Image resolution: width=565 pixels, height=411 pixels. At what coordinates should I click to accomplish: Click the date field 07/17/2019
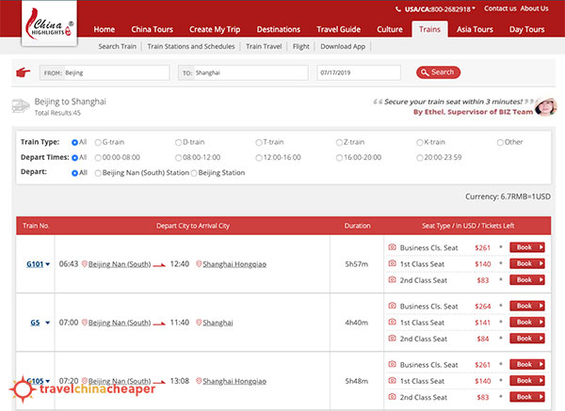(x=359, y=72)
